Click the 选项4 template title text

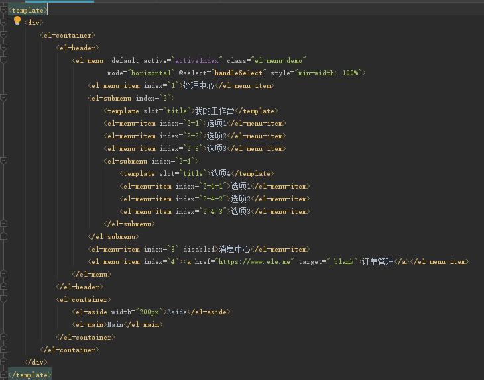point(220,173)
